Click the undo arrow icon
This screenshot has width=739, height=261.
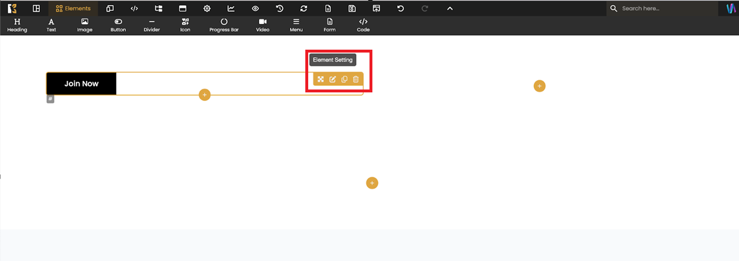point(400,9)
